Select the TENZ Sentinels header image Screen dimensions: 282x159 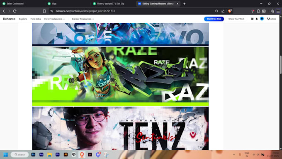point(120,128)
